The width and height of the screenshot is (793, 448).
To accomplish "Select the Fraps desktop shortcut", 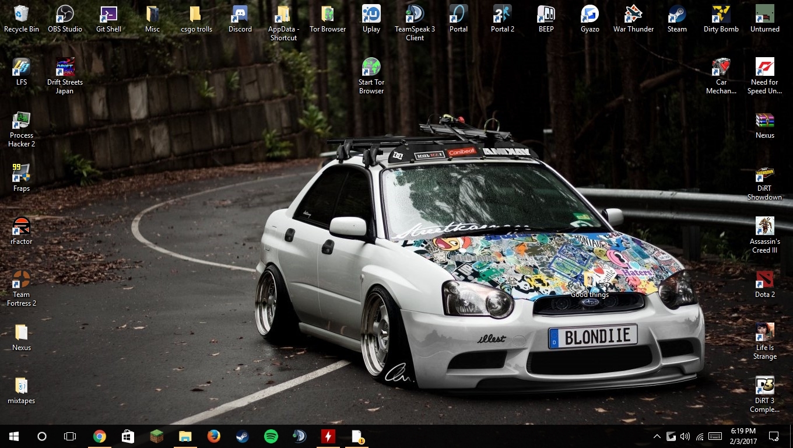I will [22, 177].
